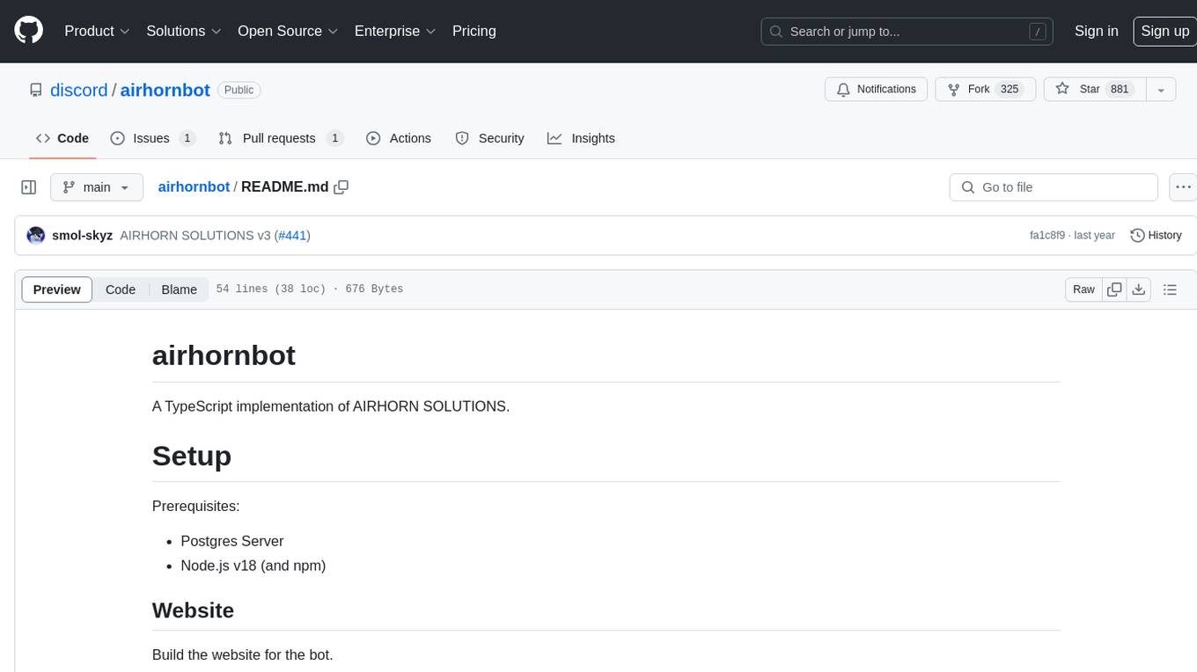
Task: Select the Blame view toggle
Action: 180,289
